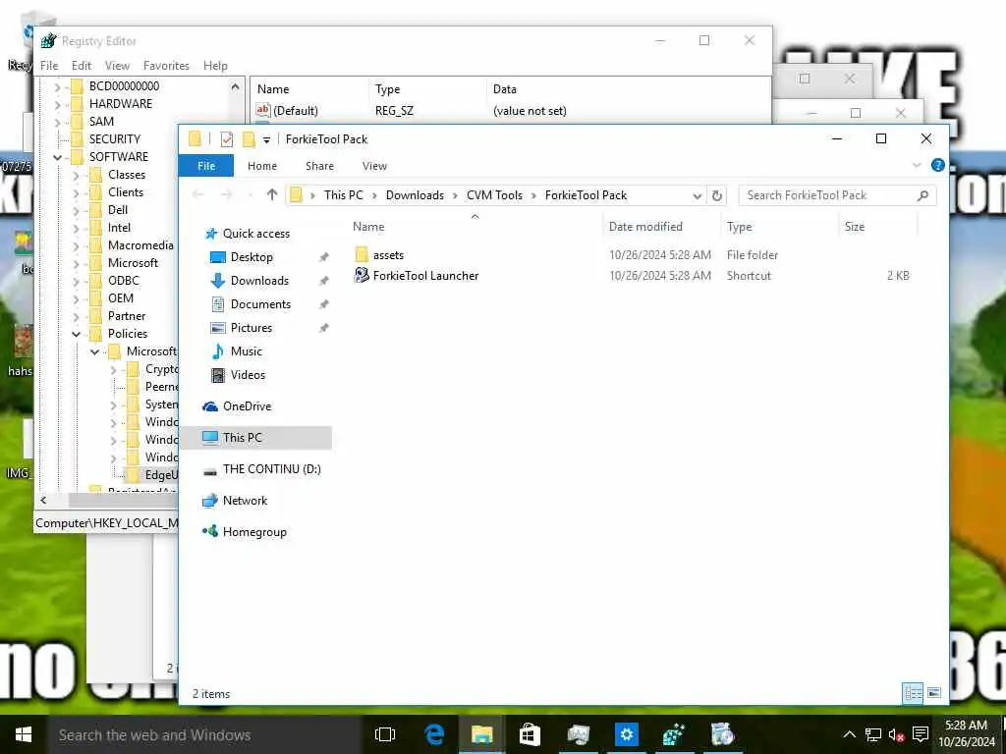
Task: Click the Registry Editor taskbar icon
Action: pos(674,734)
